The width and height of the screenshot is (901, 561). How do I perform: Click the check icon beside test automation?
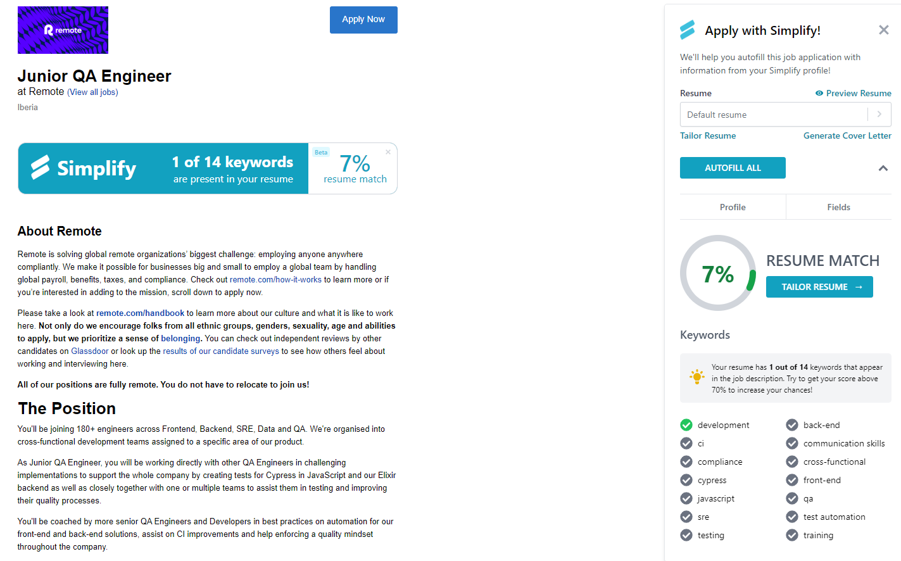tap(791, 517)
